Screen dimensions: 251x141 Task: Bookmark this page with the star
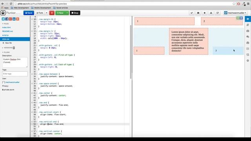coord(234,4)
